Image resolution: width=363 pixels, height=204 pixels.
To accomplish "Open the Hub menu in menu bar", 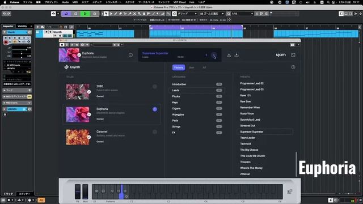I will pos(192,2).
